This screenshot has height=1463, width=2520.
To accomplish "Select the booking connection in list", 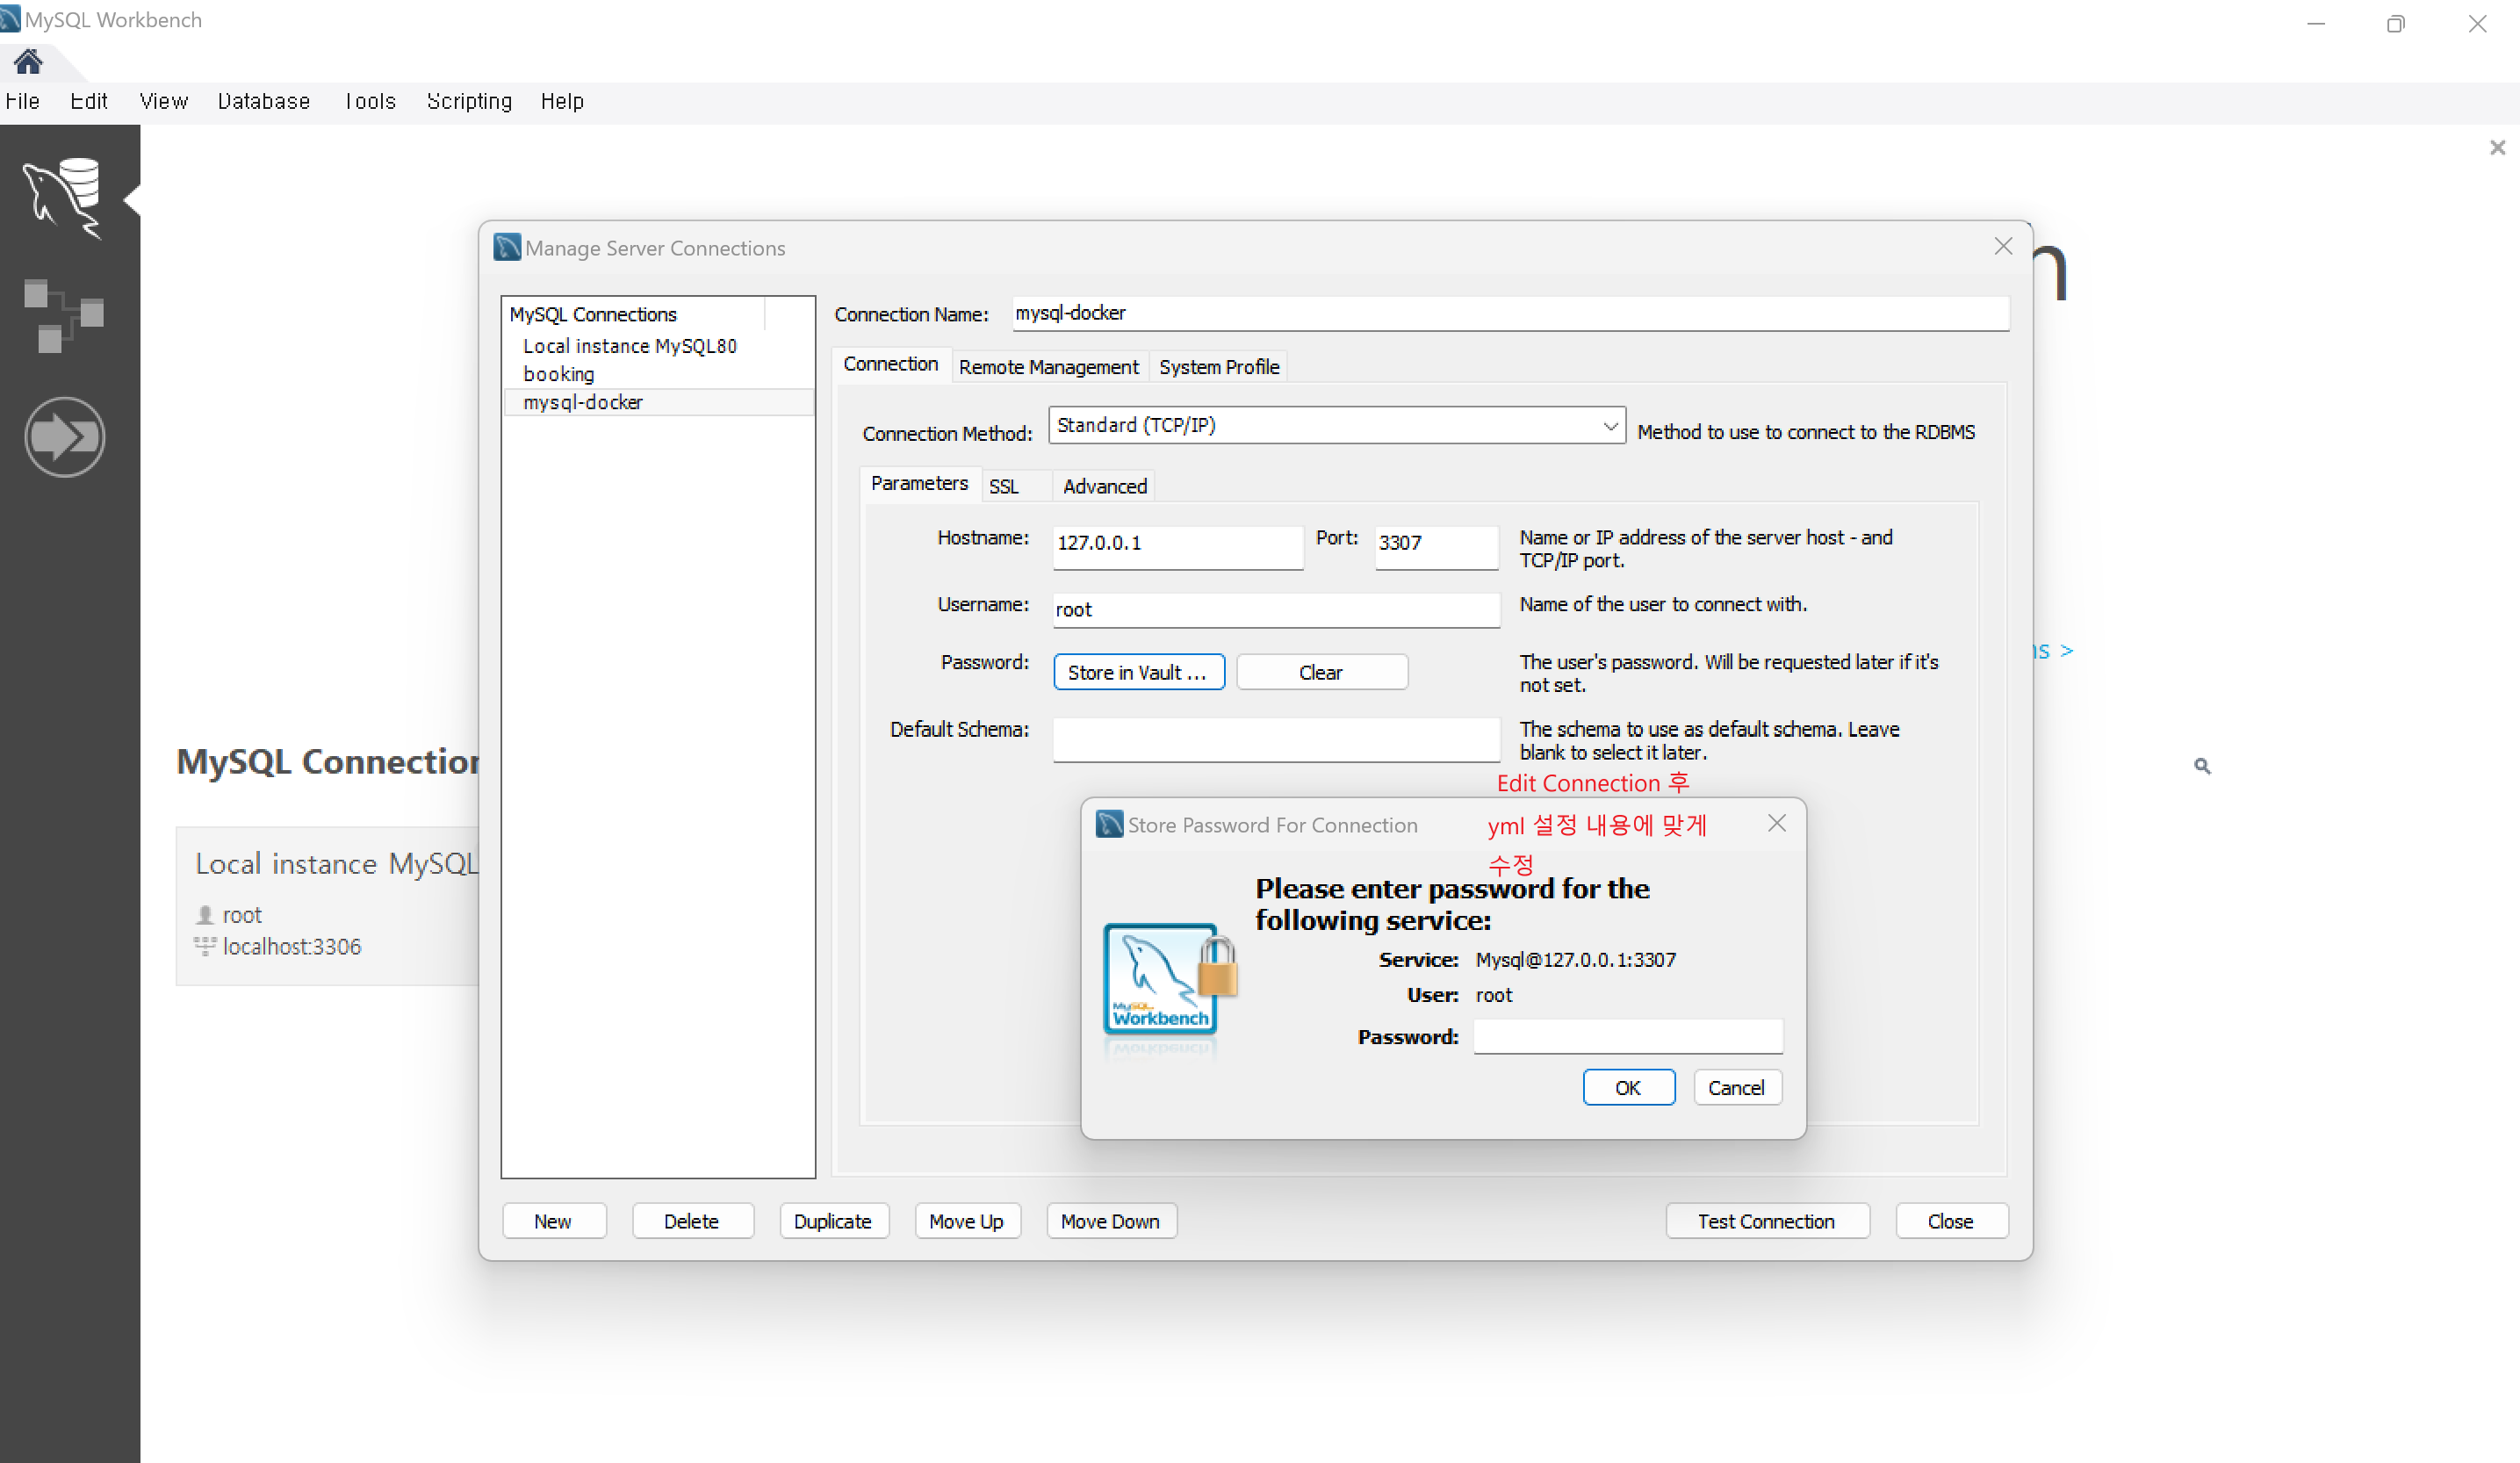I will [559, 374].
